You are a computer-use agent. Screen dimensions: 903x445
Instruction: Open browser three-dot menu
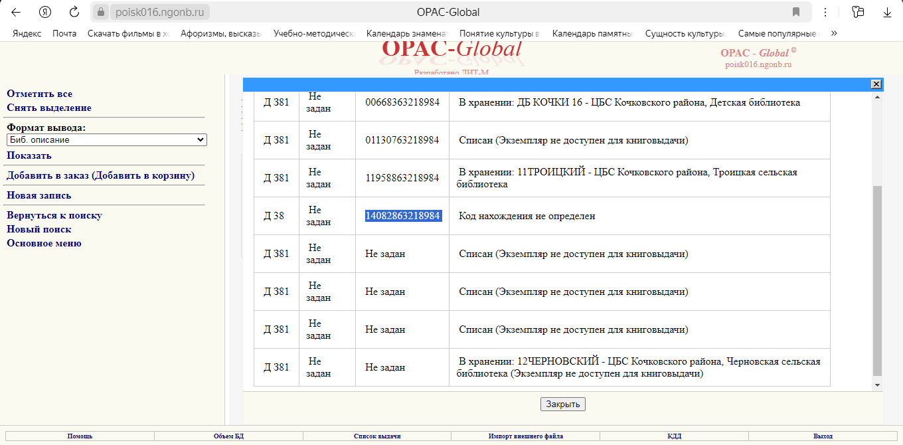tap(825, 12)
